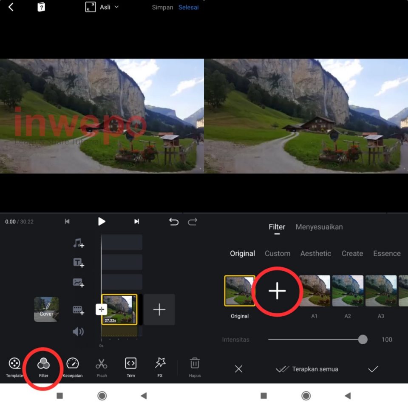Enable Terapkan semua for all clips
The image size is (408, 408).
coord(307,369)
